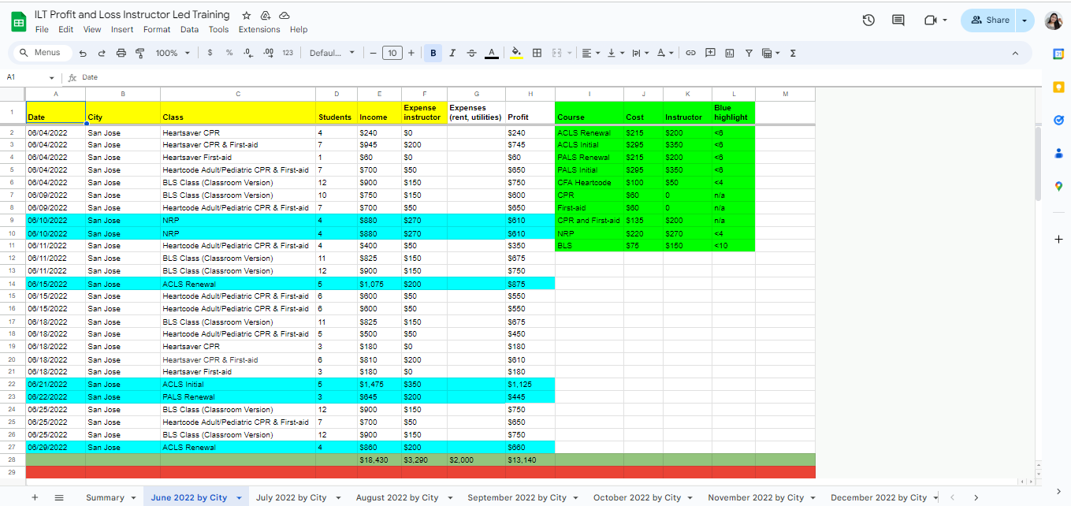The height and width of the screenshot is (506, 1071).
Task: Insert a link using chain icon
Action: point(690,53)
